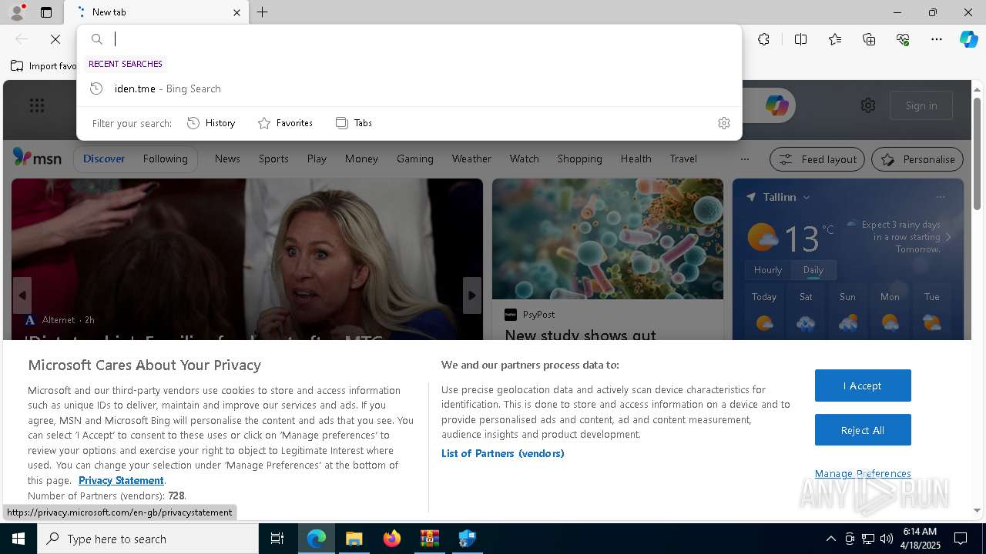Open the Edge profile icon
986x554 pixels.
click(16, 12)
